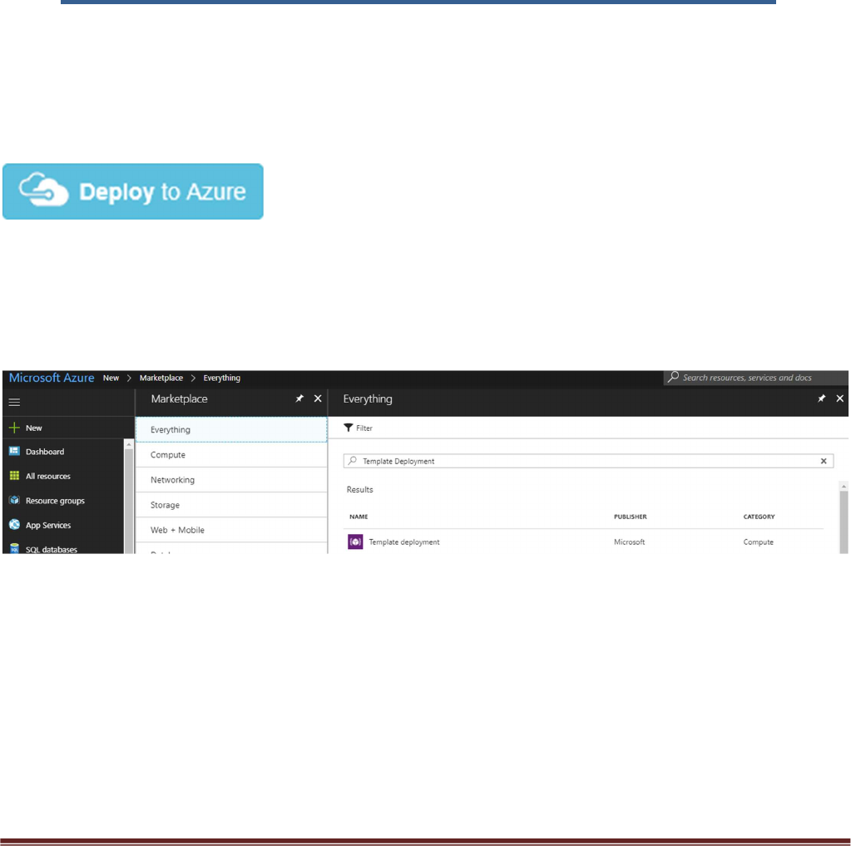Click Everything breadcrumb link
This screenshot has width=851, height=846.
(x=221, y=378)
